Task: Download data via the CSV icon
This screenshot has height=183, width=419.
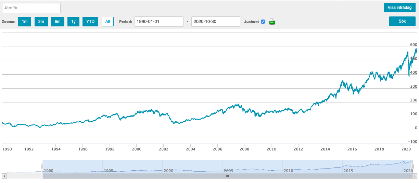Action: tap(272, 22)
